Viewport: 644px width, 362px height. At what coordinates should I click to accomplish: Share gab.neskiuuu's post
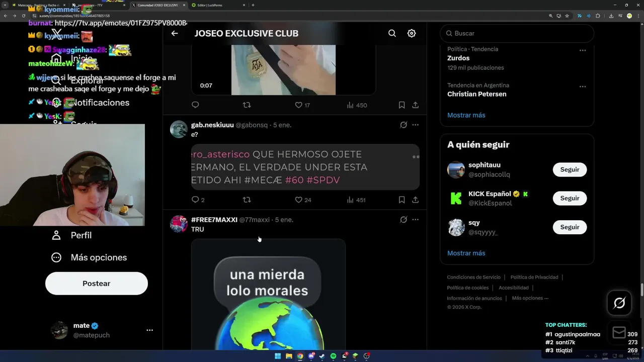pos(415,200)
